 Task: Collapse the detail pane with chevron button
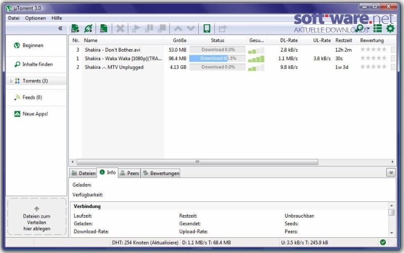click(391, 173)
